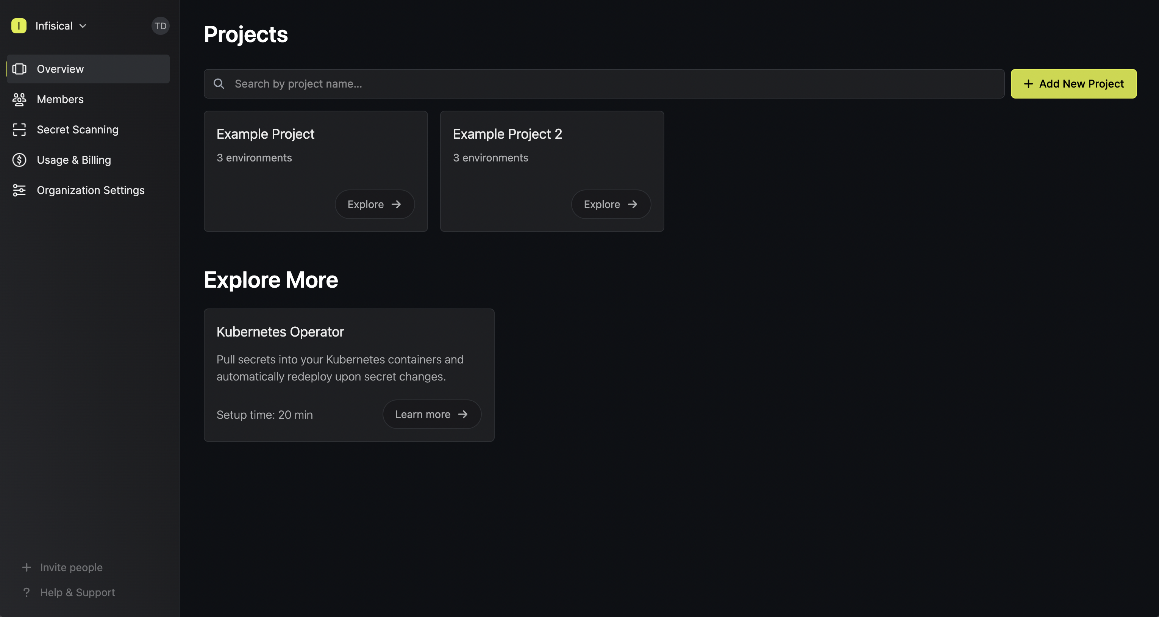The height and width of the screenshot is (617, 1159).
Task: Go to Secret Scanning section
Action: pyautogui.click(x=88, y=130)
